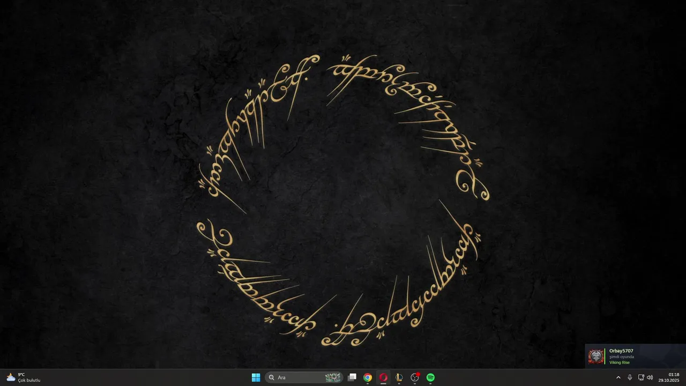686x386 pixels.
Task: Open network settings tray icon
Action: coord(640,377)
